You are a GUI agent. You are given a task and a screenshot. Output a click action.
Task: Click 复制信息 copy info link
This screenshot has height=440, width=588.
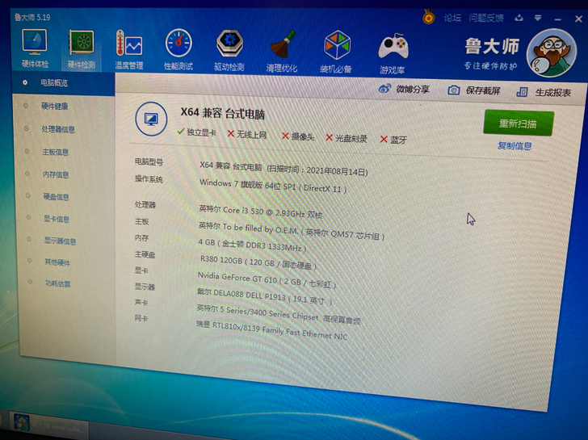[x=514, y=145]
